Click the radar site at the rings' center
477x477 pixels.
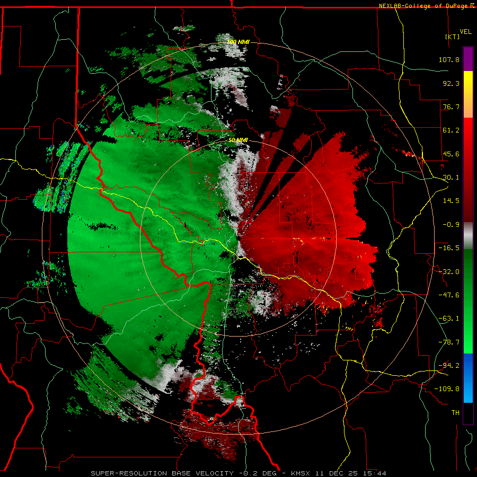pos(238,238)
